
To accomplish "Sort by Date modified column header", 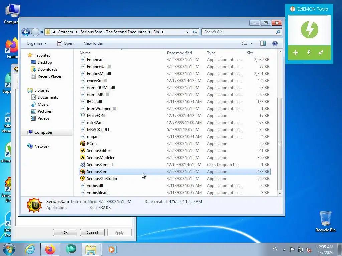I will click(185, 53).
